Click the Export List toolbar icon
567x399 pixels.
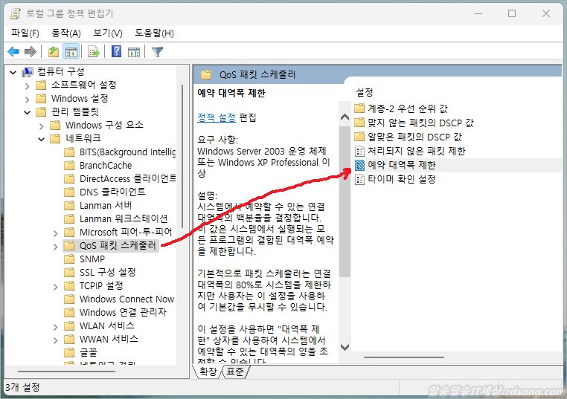pyautogui.click(x=94, y=51)
